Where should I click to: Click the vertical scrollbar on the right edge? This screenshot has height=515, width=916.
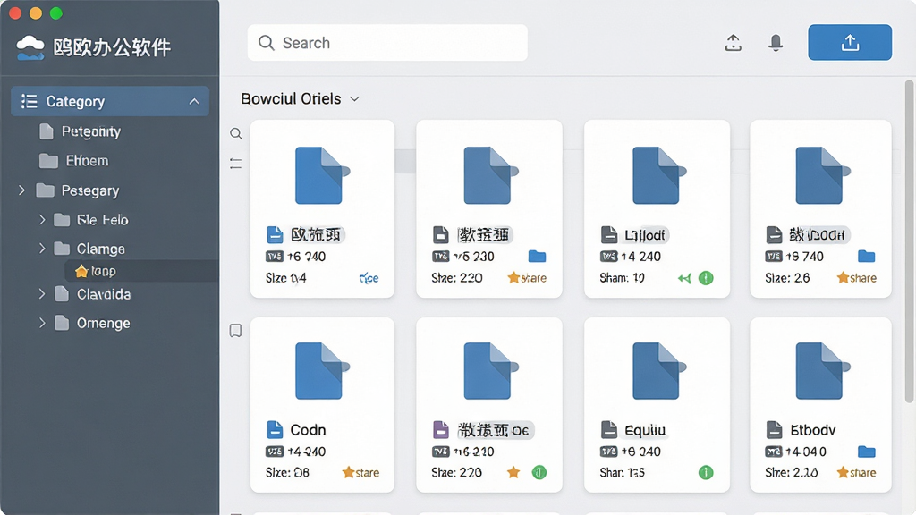click(909, 241)
